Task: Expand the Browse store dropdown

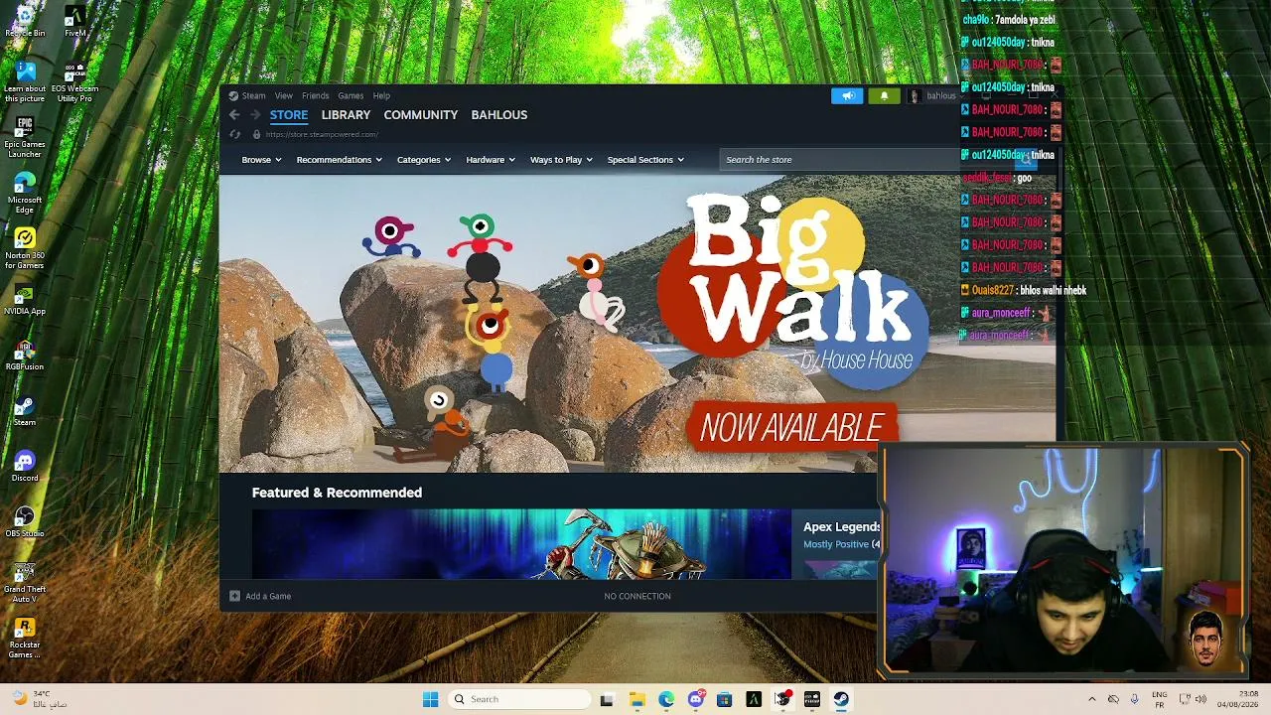Action: click(x=261, y=160)
